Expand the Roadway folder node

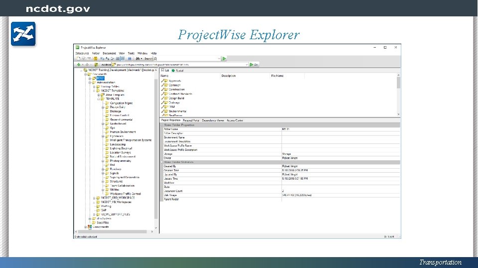(x=103, y=169)
